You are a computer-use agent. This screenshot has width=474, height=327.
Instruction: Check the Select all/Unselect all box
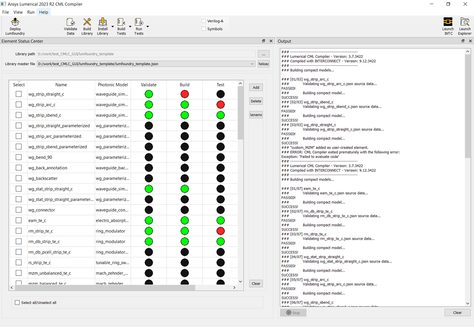pyautogui.click(x=18, y=302)
